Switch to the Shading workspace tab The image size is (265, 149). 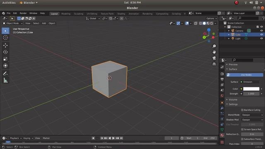[121, 14]
